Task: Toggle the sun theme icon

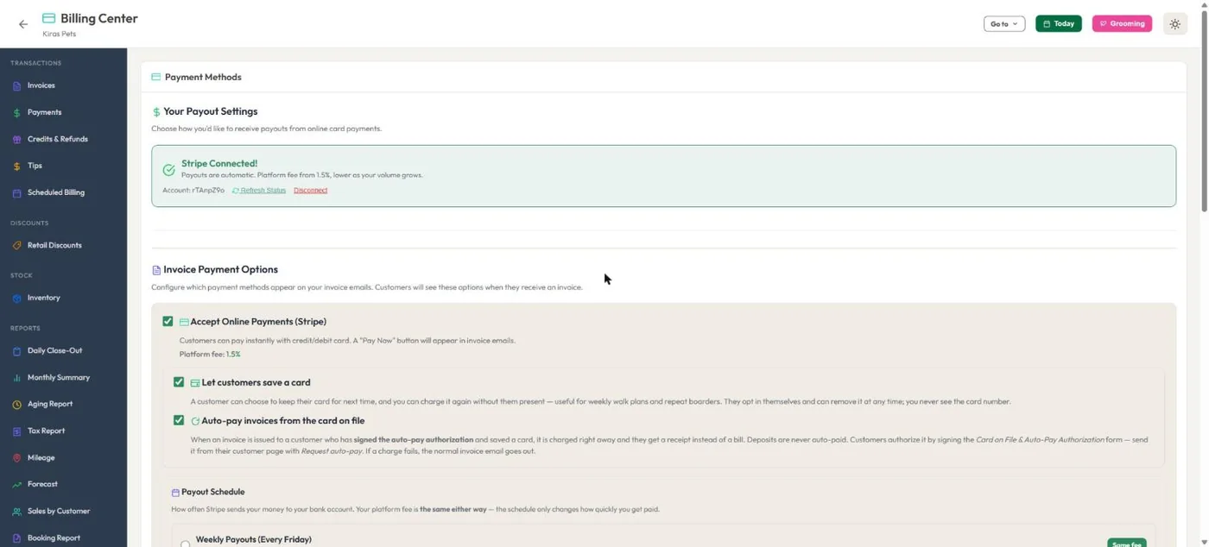Action: click(x=1174, y=24)
